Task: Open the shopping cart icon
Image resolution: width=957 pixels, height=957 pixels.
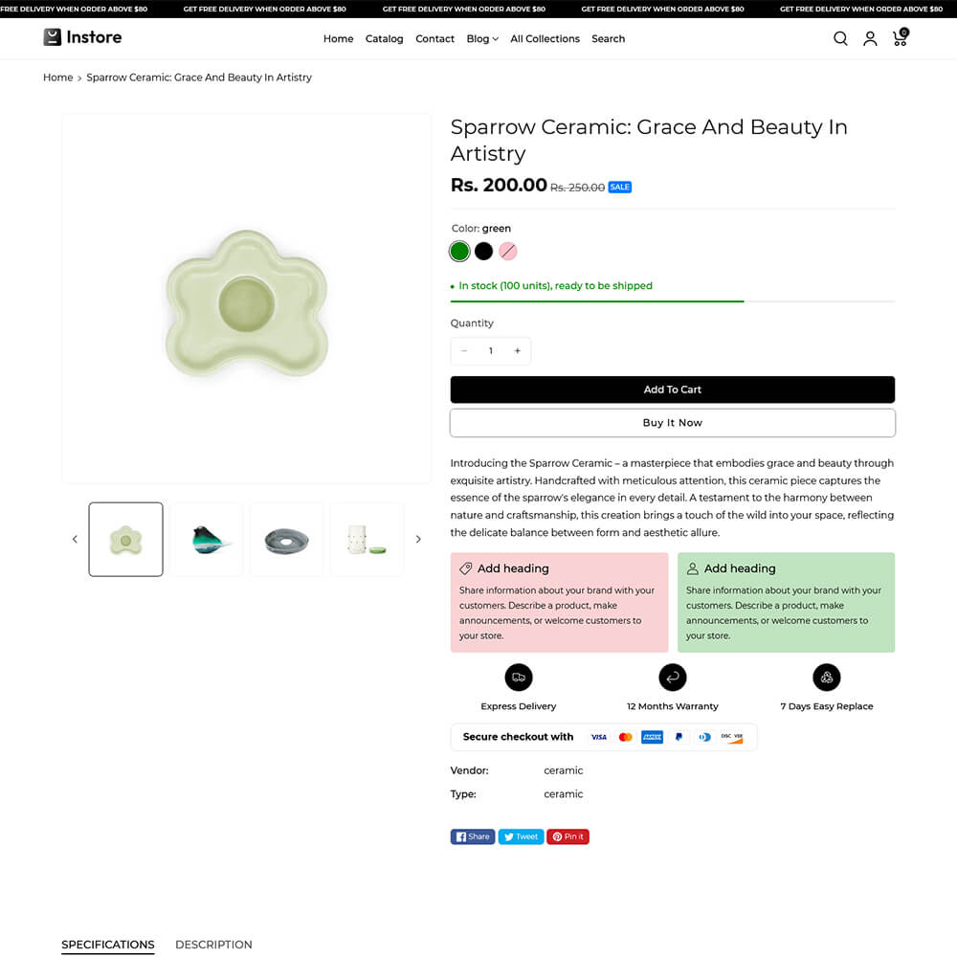Action: click(900, 38)
